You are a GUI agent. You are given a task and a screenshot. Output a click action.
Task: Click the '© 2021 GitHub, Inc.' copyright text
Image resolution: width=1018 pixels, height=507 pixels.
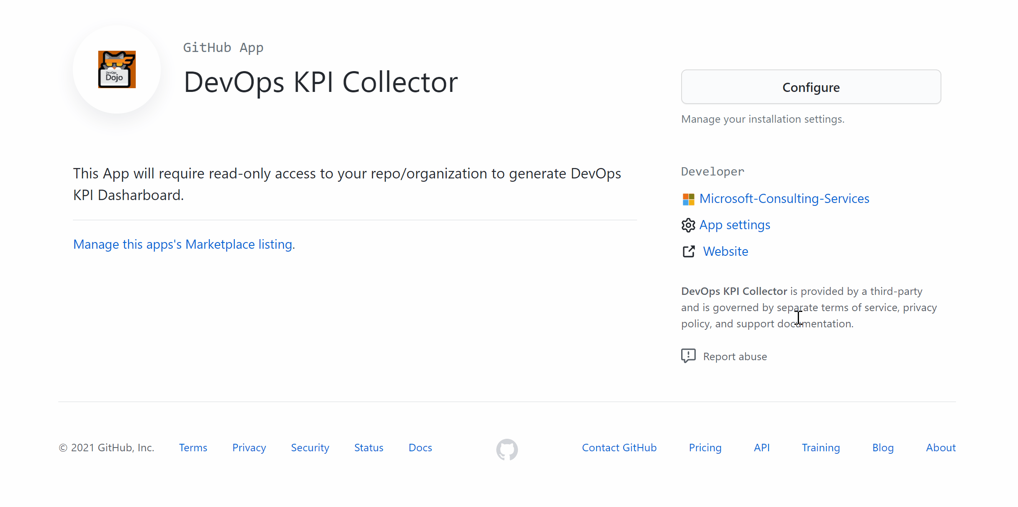click(x=107, y=448)
